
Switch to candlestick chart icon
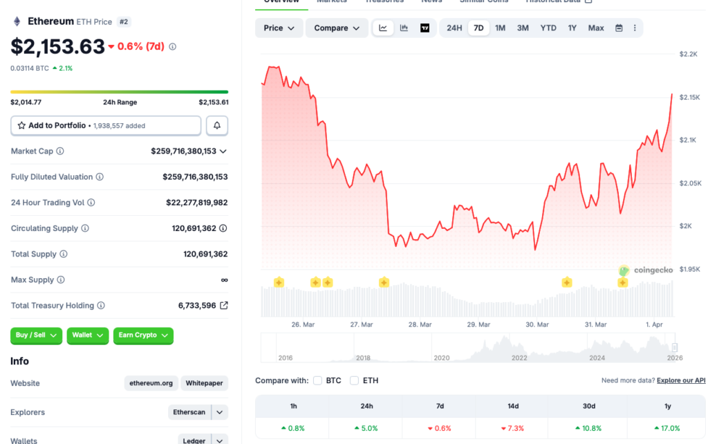click(x=404, y=28)
